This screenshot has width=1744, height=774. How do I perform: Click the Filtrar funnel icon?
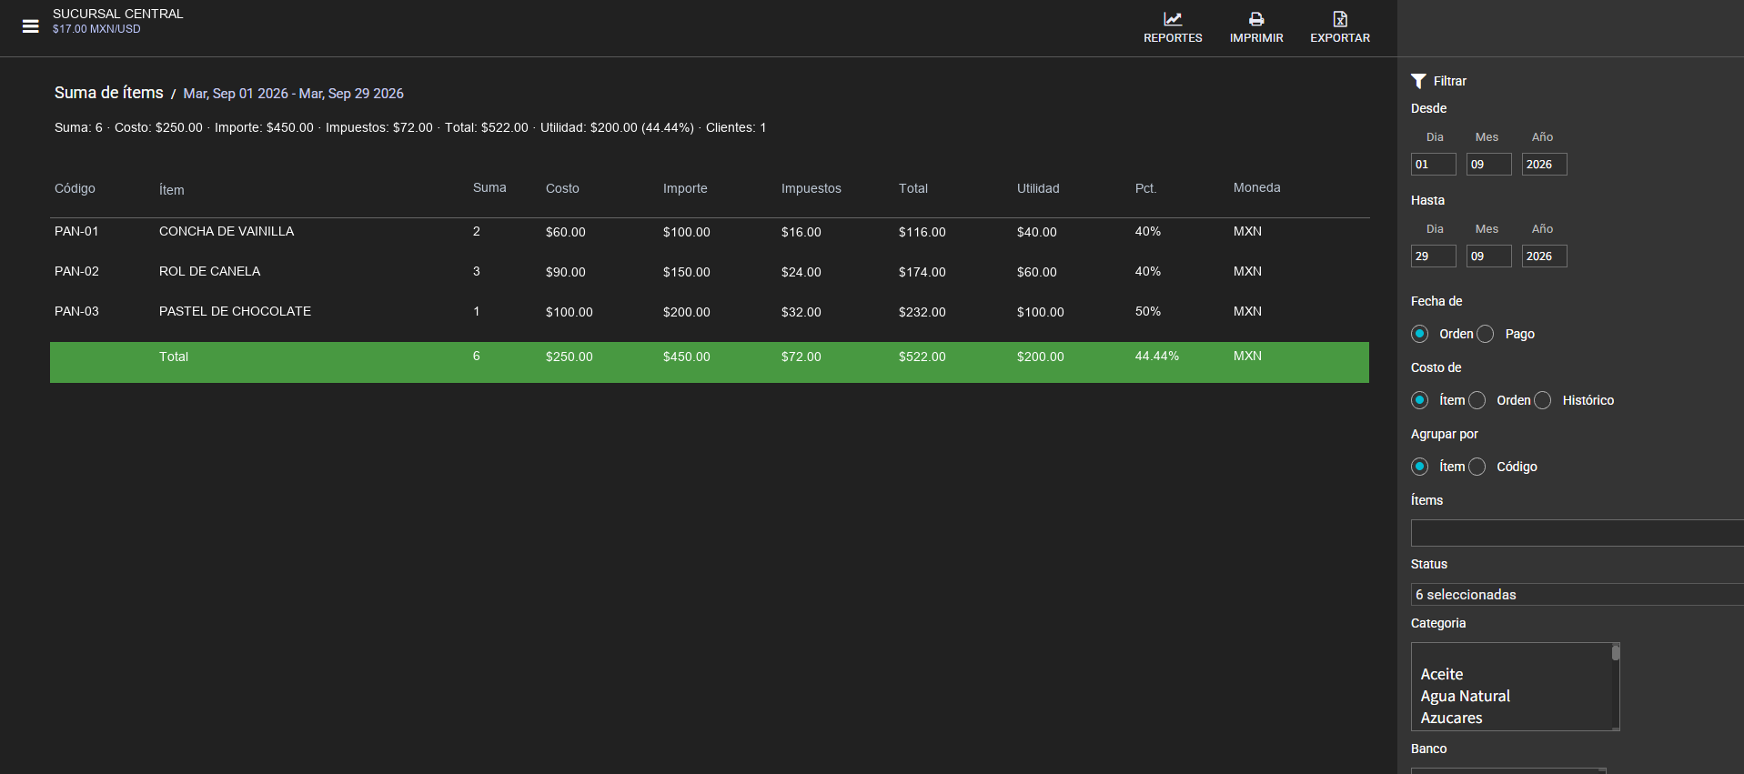tap(1418, 81)
